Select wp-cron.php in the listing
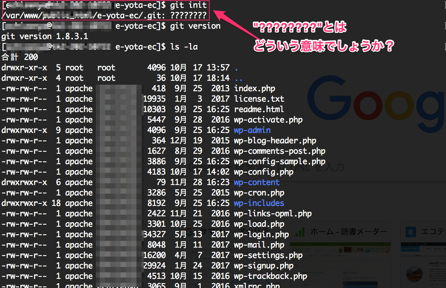Viewport: 446px width, 288px height. tap(259, 193)
